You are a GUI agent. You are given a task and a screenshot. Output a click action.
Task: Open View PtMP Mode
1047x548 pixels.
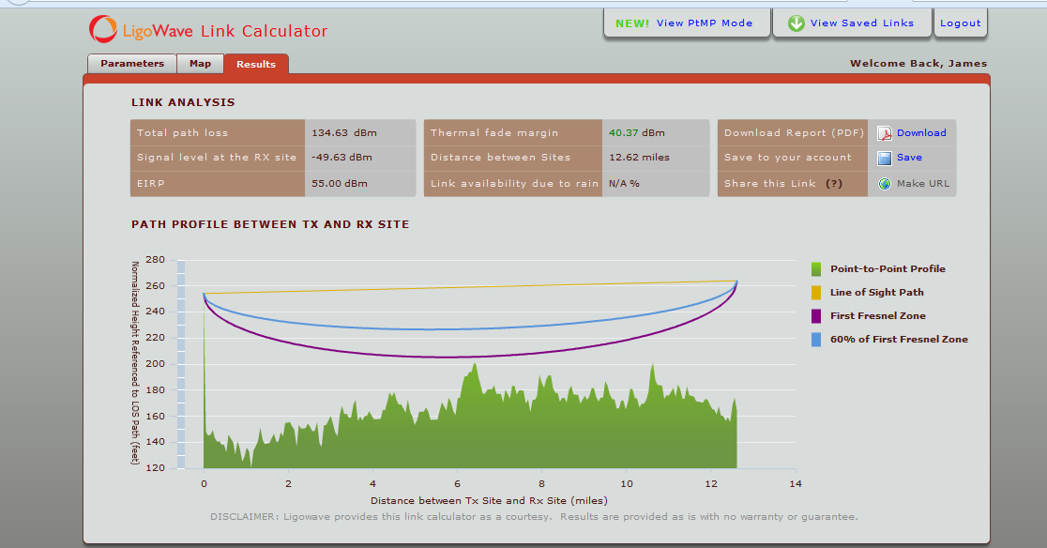coord(687,23)
